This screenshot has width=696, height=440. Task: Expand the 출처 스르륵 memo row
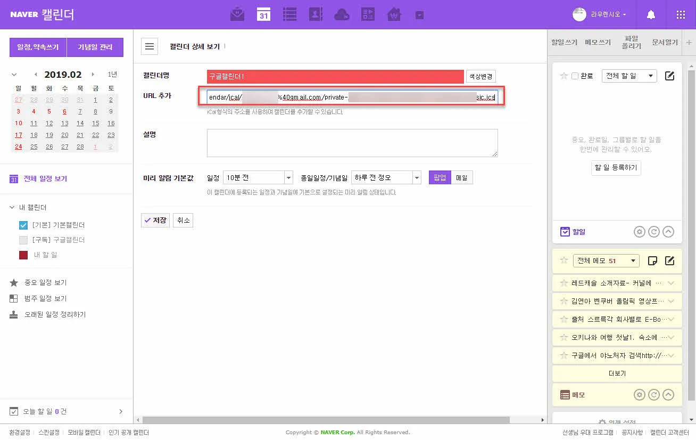[671, 319]
